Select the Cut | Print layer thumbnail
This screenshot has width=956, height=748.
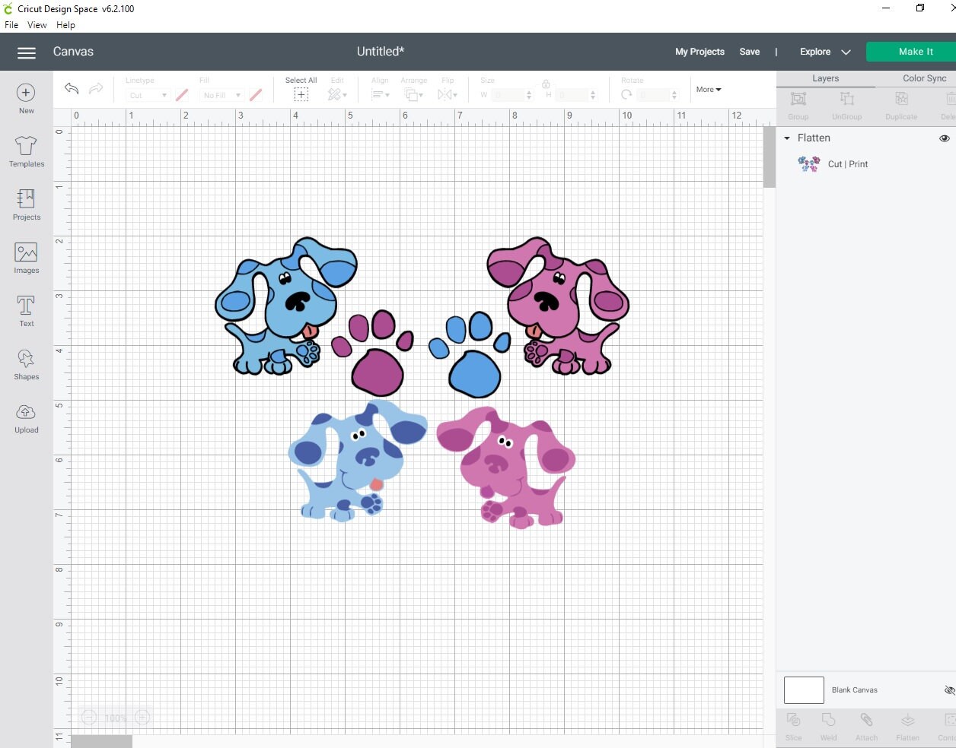(809, 163)
